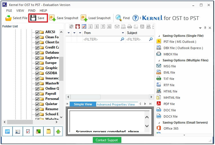Click the 31-day view icon
215x145 pixels.
point(109,27)
